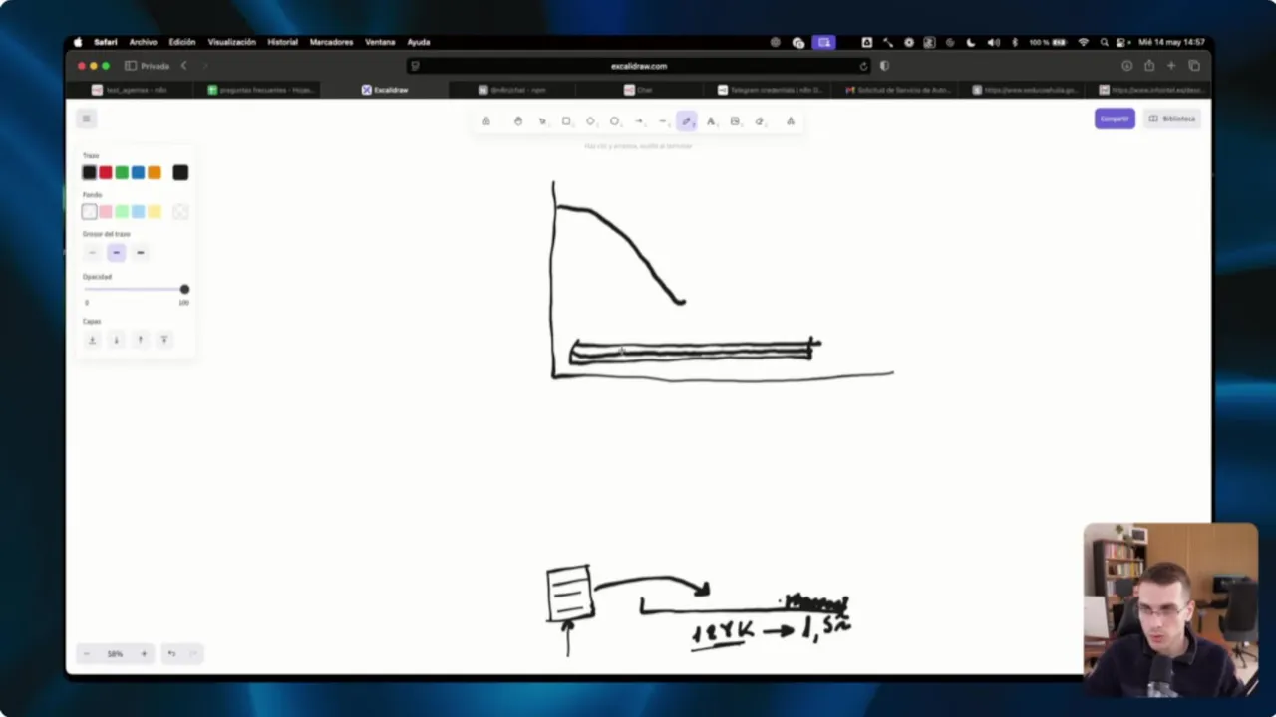This screenshot has width=1276, height=717.
Task: Click the Opacidad slider handle
Action: point(184,289)
